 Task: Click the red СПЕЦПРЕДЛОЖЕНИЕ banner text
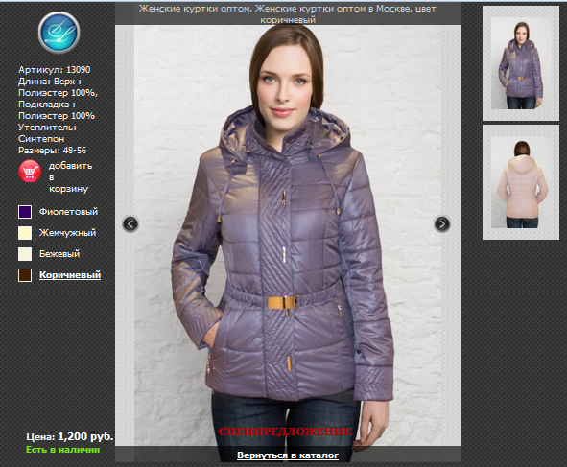tap(285, 432)
